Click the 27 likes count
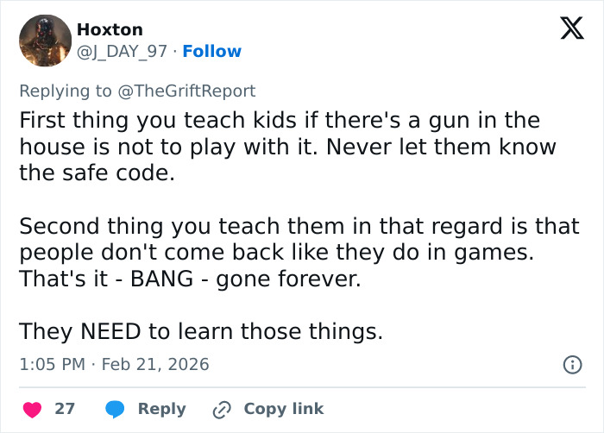604x433 pixels. pyautogui.click(x=65, y=409)
